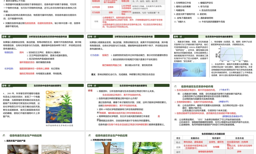Click the blue label 化学信息: beside 猫面部的腺体
This screenshot has height=154, width=256.
pyautogui.click(x=9, y=69)
